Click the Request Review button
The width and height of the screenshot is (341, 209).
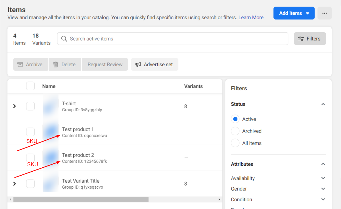(x=105, y=65)
